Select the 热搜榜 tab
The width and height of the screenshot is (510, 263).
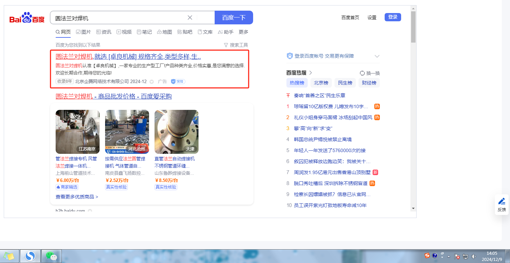[x=297, y=83]
